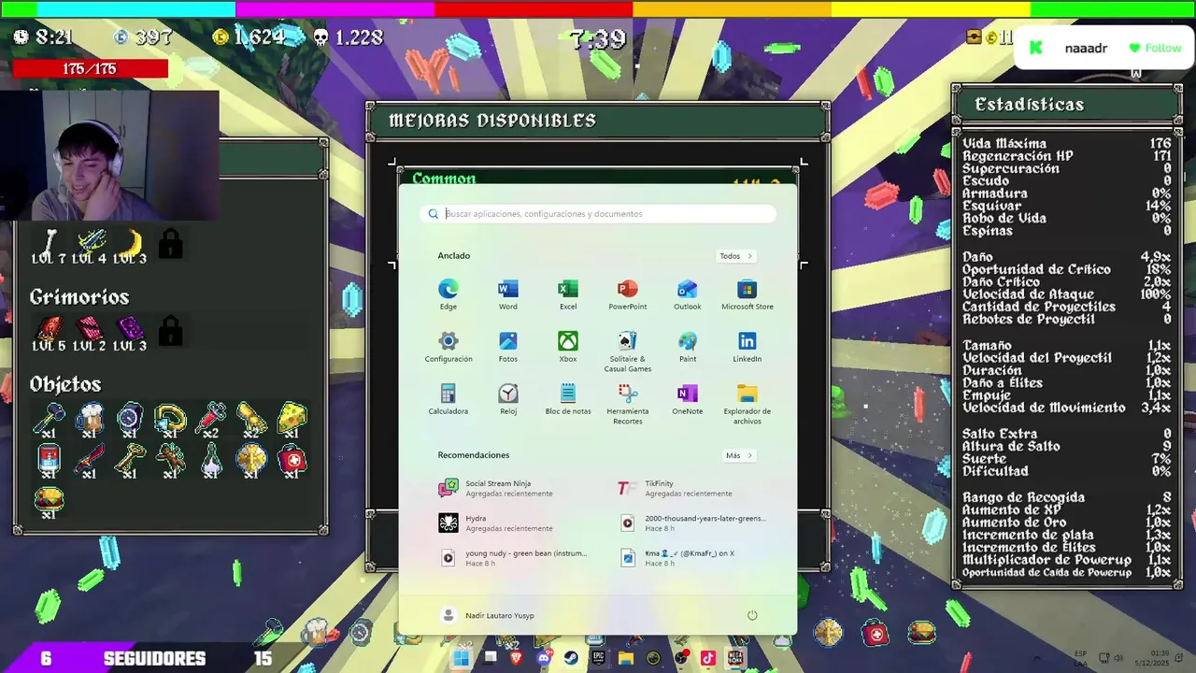Select the purple grimoire LVL 3
Image resolution: width=1196 pixels, height=673 pixels.
(x=131, y=333)
